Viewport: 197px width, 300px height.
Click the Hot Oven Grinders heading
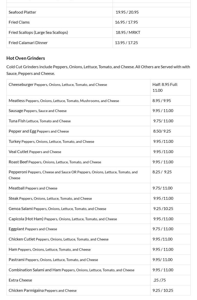click(x=26, y=58)
